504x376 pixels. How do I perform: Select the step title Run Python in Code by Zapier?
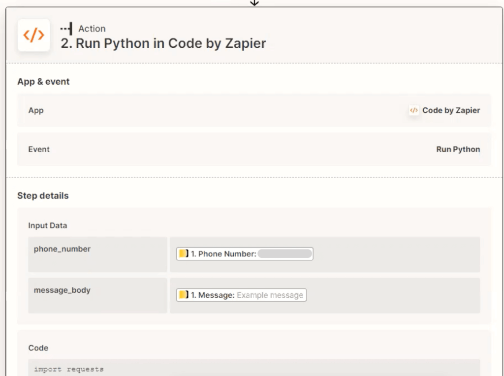tap(163, 43)
